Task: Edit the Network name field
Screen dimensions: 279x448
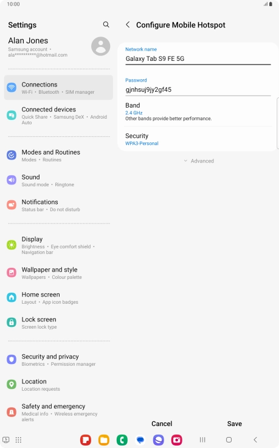Action: [x=198, y=59]
